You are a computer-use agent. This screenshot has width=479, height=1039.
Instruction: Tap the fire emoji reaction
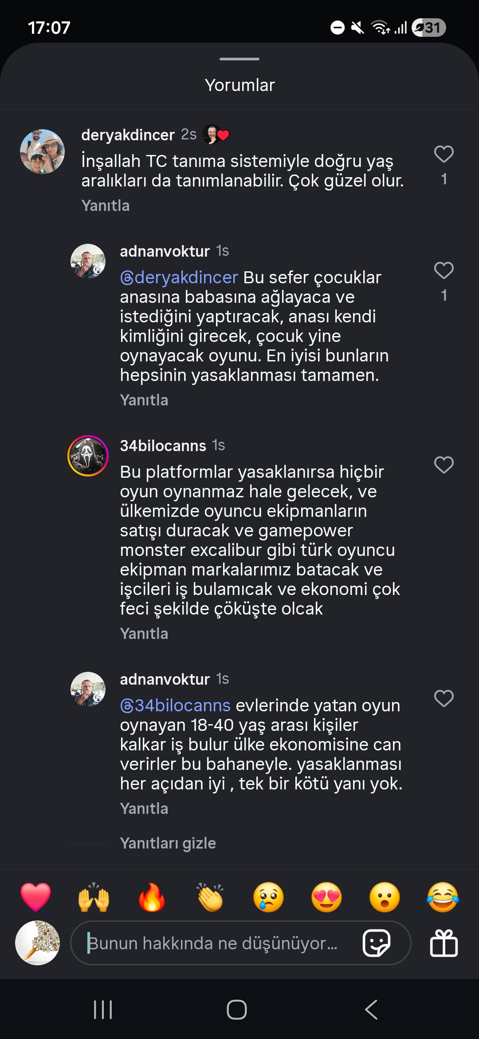pyautogui.click(x=152, y=897)
